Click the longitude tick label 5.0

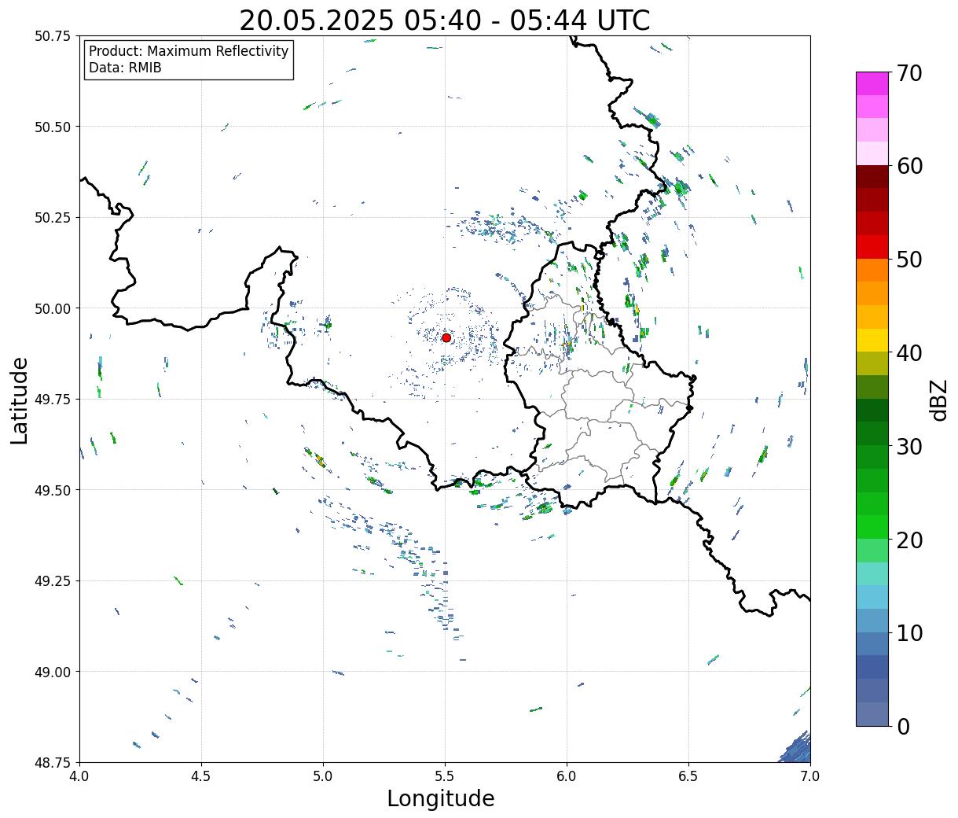pyautogui.click(x=323, y=776)
